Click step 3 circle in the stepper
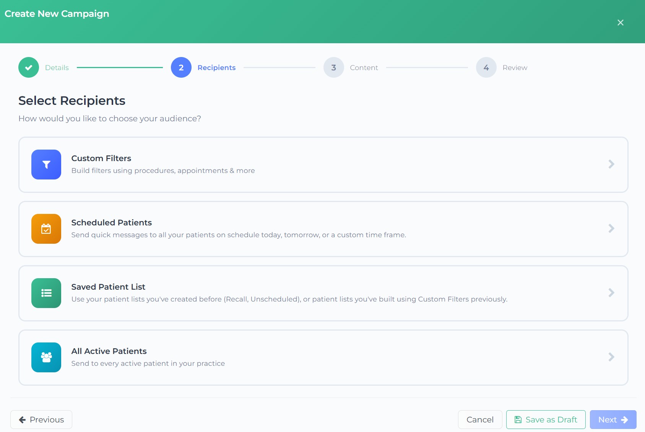645x432 pixels. [x=333, y=67]
